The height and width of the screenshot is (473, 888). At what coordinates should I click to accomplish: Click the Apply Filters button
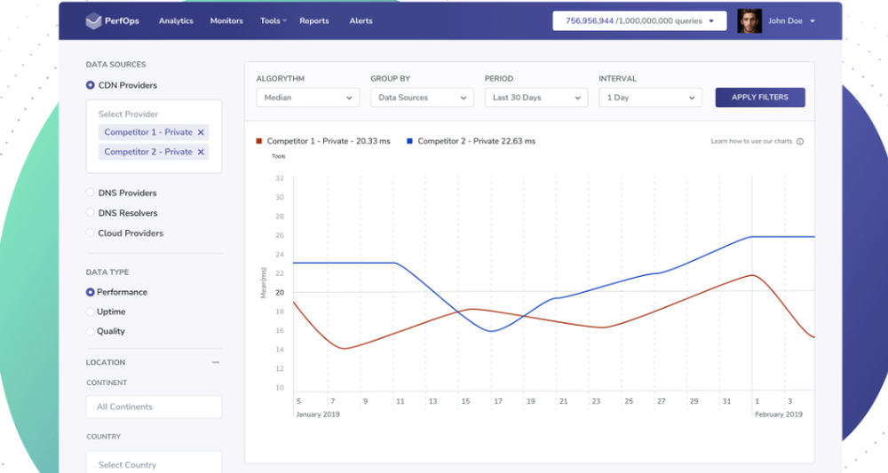coord(760,98)
